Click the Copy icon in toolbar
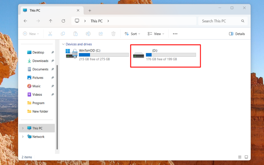Image resolution: width=264 pixels, height=165 pixels. click(63, 34)
